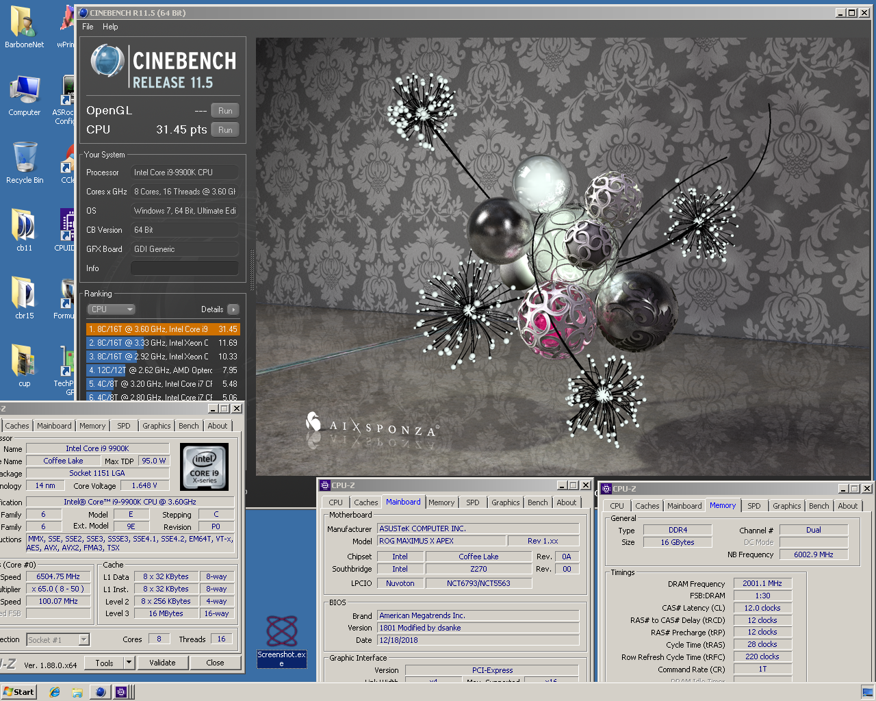Open Caches tab in middle CPU-Z window
Screen dimensions: 876x701
click(x=366, y=502)
